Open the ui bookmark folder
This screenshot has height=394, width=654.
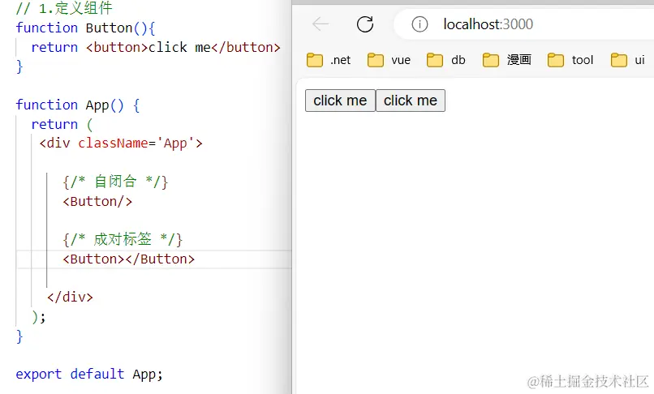(628, 60)
